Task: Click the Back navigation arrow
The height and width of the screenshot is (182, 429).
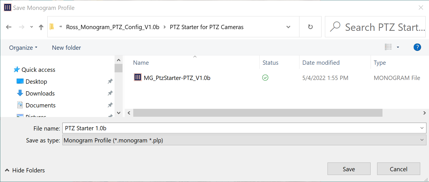Action: (x=9, y=27)
